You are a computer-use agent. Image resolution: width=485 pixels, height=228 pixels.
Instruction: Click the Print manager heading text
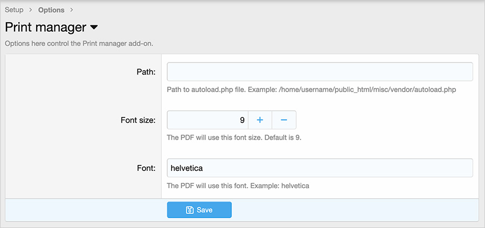45,27
